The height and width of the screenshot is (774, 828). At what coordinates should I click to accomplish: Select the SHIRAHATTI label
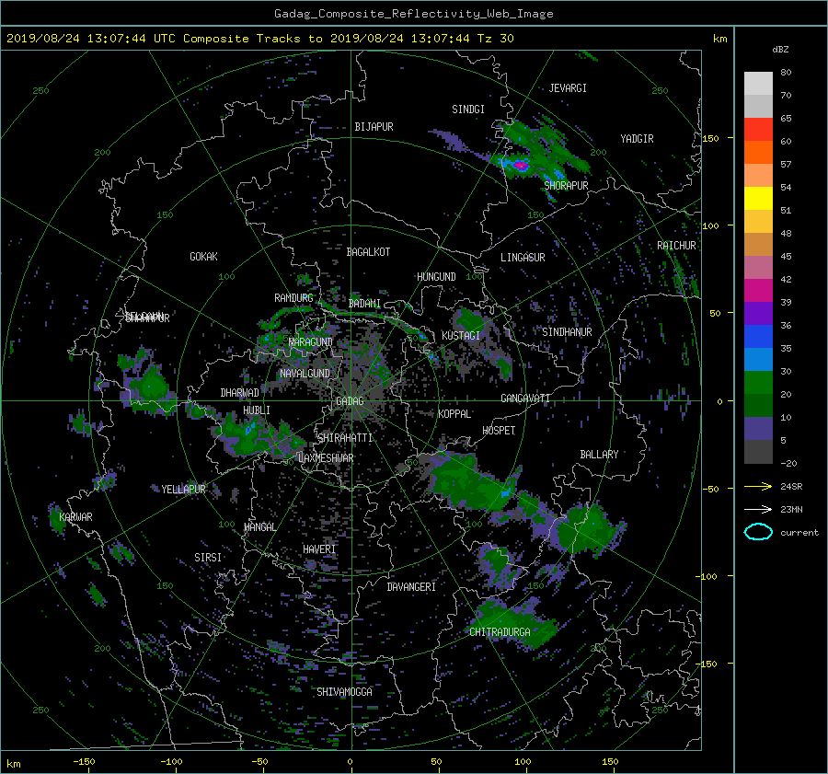click(345, 438)
